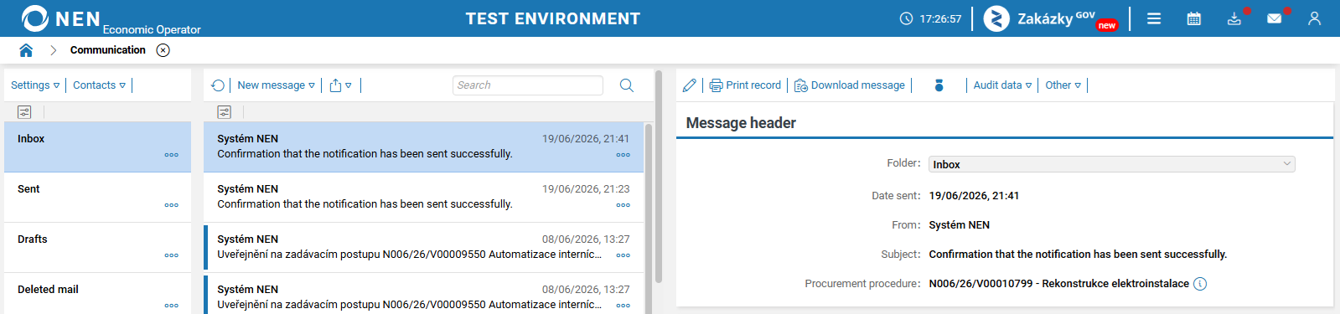Open message dated 19/06/2026, 21:23

click(x=424, y=198)
